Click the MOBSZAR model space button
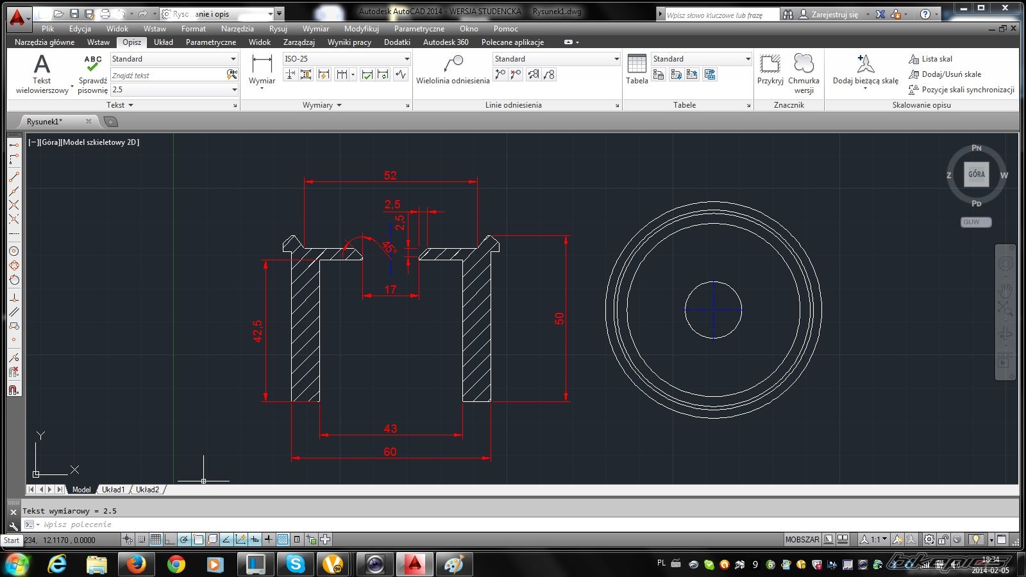The width and height of the screenshot is (1026, 577). 802,539
